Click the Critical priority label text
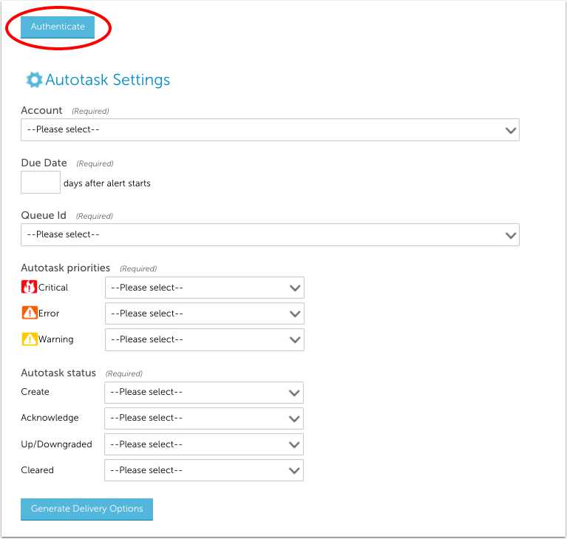The image size is (567, 539). coord(53,288)
